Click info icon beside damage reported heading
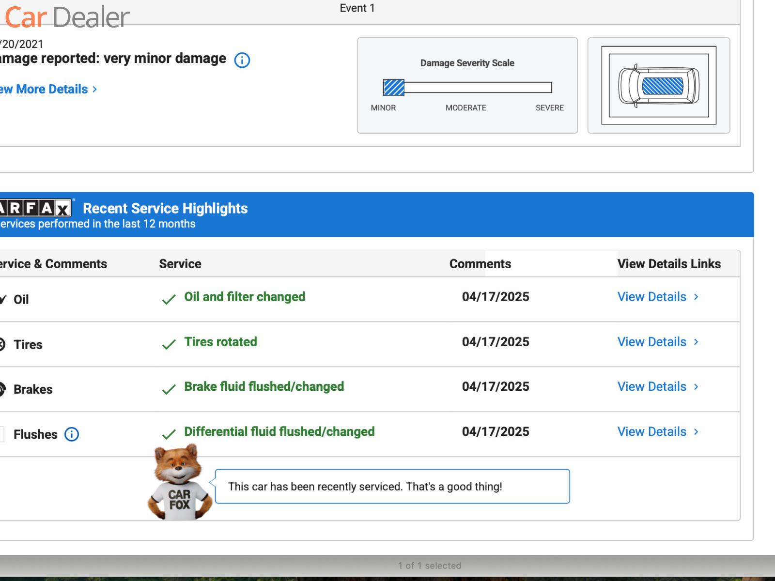The height and width of the screenshot is (581, 775). click(242, 60)
